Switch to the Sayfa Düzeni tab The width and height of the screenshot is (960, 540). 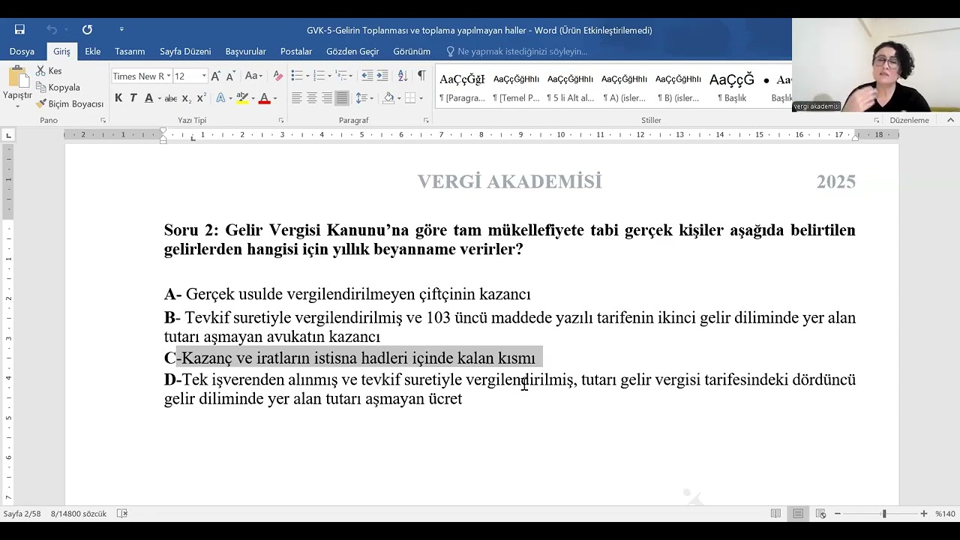tap(185, 52)
